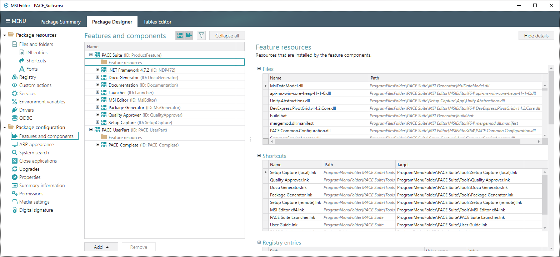Click the Hide details button
The height and width of the screenshot is (257, 560).
(x=536, y=36)
